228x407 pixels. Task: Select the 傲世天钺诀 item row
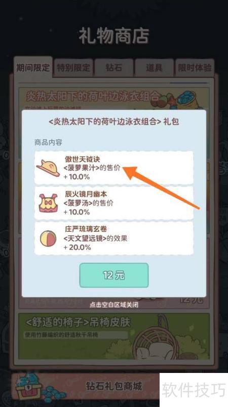pos(114,168)
